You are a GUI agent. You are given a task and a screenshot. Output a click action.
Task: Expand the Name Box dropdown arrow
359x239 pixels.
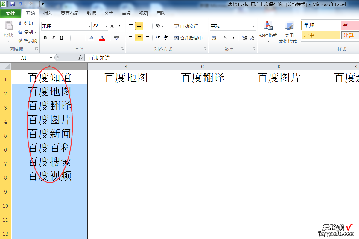click(x=51, y=58)
